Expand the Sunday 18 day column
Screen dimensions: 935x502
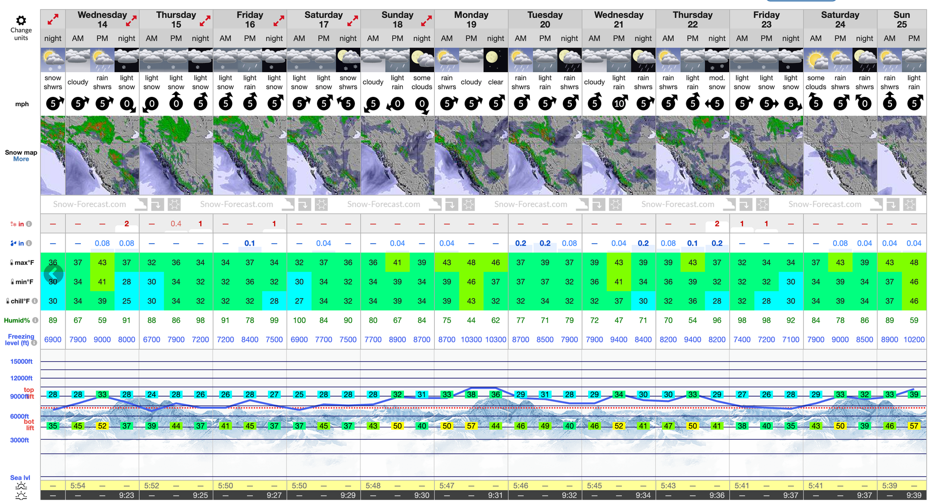(426, 21)
